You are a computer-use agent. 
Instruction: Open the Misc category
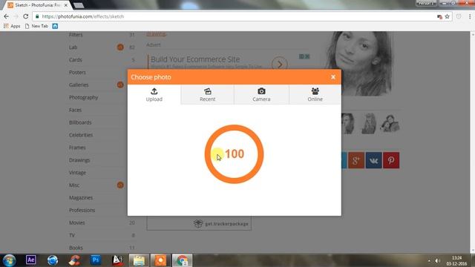(74, 185)
